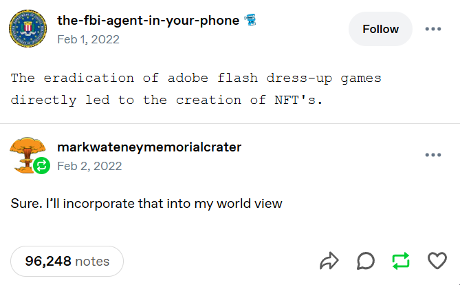Click the Feb 1, 2022 timestamp
The height and width of the screenshot is (285, 460).
[x=88, y=39]
